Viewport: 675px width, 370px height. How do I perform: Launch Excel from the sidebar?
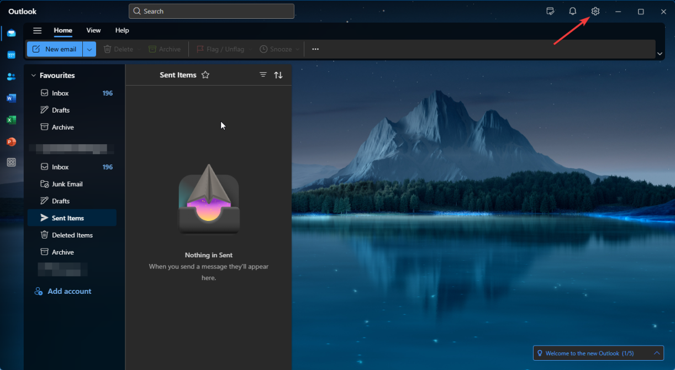click(11, 120)
